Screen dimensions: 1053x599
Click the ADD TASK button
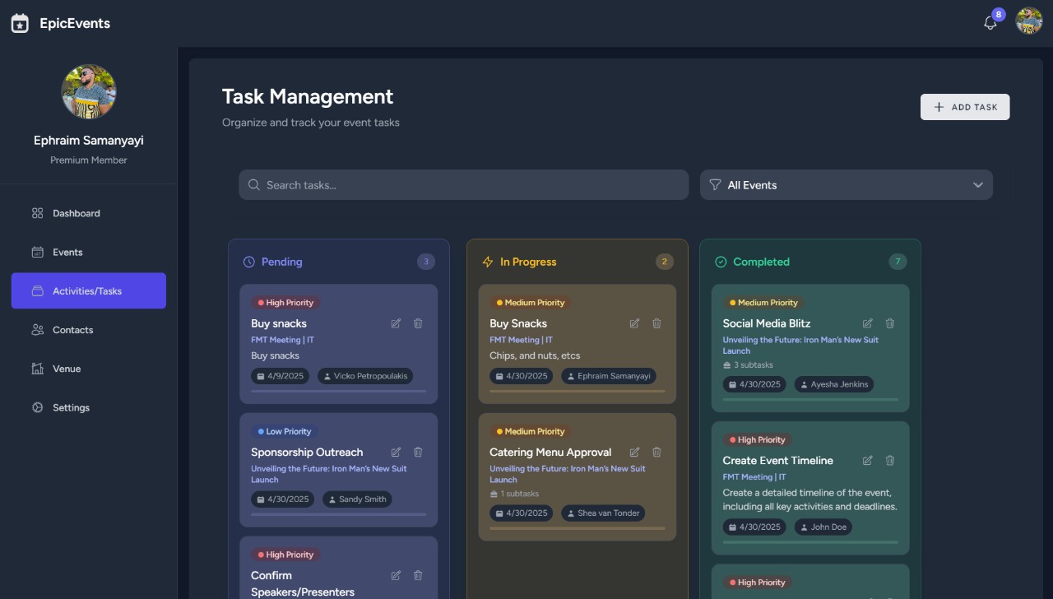(x=964, y=107)
